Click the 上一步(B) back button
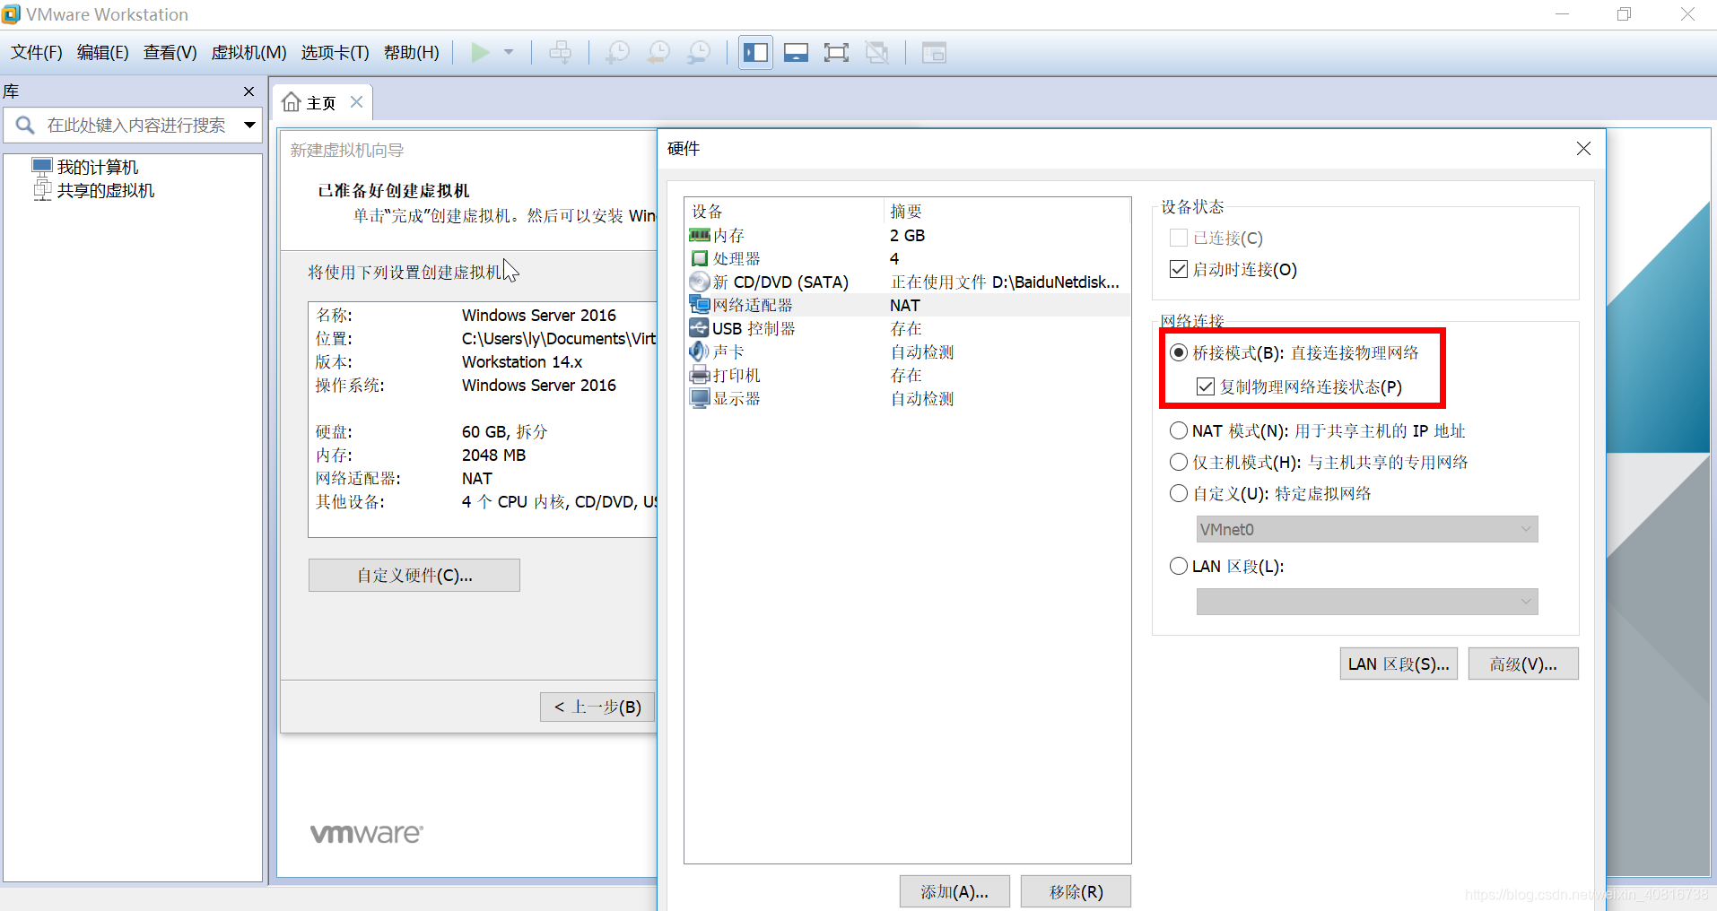 click(x=597, y=707)
